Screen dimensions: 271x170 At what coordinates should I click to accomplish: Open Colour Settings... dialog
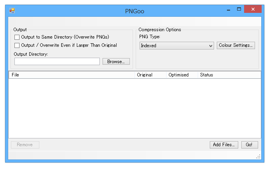click(236, 46)
